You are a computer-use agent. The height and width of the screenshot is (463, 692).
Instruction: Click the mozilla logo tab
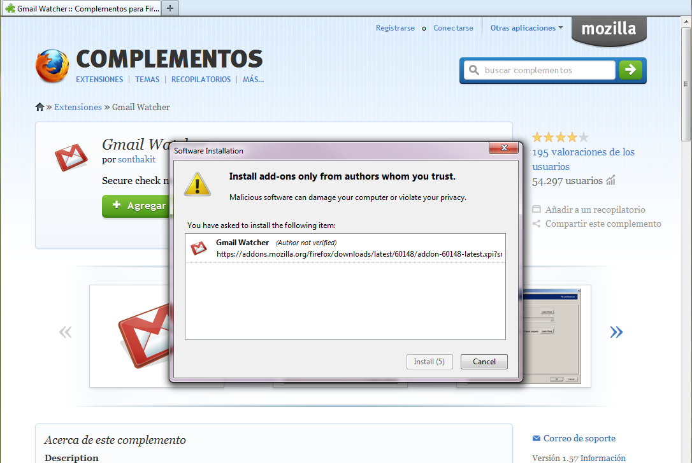point(609,29)
